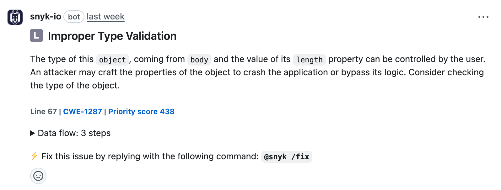The height and width of the screenshot is (190, 501).
Task: Open the comment options three-dot menu
Action: click(x=483, y=17)
